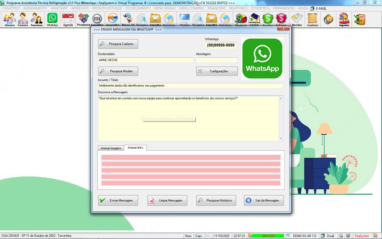Click the OS Pesquisa magnifier icon
382x239 pixels.
click(142, 19)
